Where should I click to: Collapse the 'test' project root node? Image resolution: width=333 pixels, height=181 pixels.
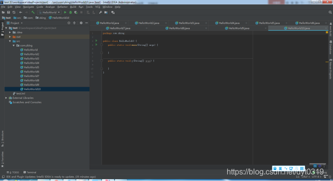pos(6,28)
